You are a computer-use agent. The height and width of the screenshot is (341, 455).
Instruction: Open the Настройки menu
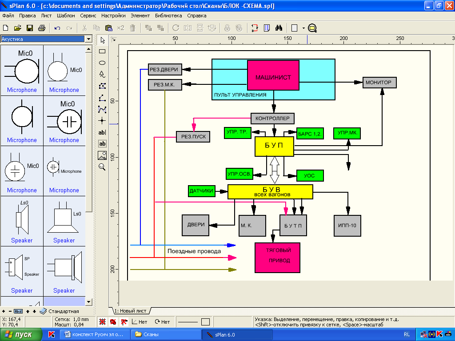(113, 16)
